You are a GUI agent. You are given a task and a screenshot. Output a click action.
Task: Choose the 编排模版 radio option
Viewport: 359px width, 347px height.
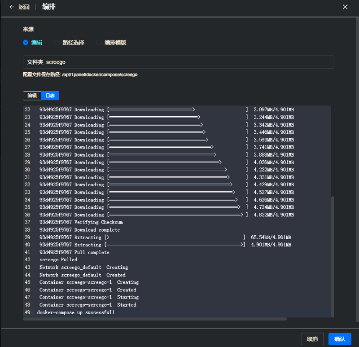[x=99, y=43]
